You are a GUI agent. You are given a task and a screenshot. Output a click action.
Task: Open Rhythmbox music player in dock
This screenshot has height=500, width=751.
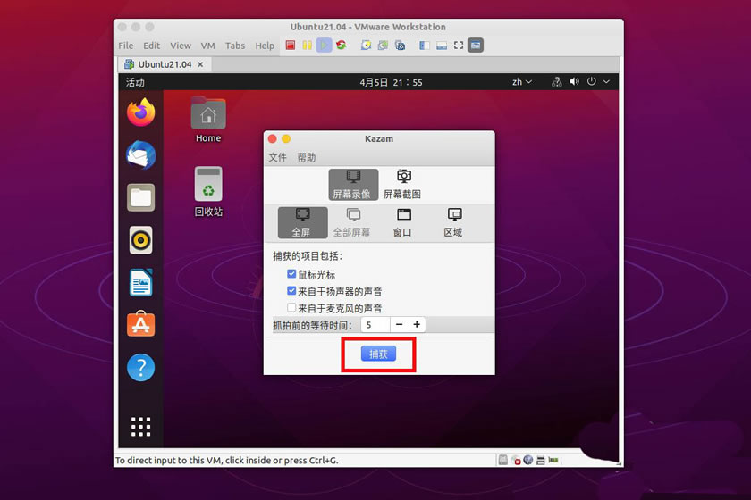141,239
